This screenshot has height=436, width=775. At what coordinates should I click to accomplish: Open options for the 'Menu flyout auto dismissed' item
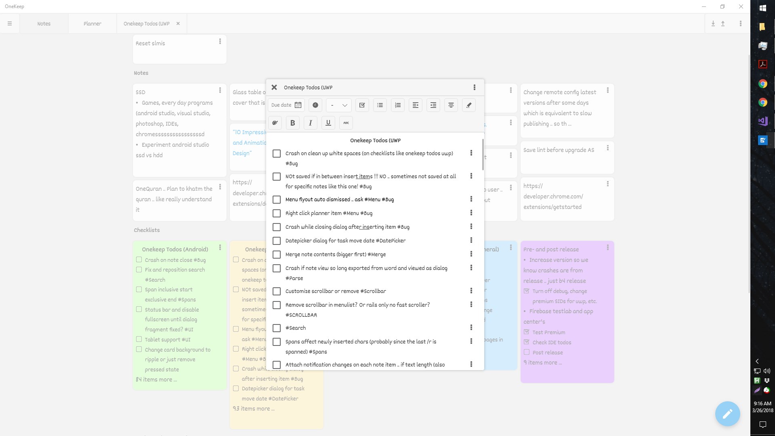click(x=471, y=199)
